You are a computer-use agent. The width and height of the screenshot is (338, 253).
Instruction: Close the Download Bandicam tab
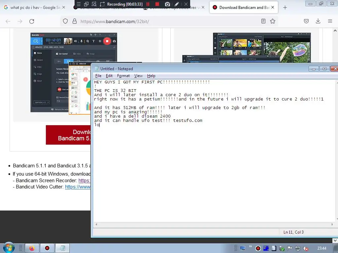pyautogui.click(x=273, y=8)
